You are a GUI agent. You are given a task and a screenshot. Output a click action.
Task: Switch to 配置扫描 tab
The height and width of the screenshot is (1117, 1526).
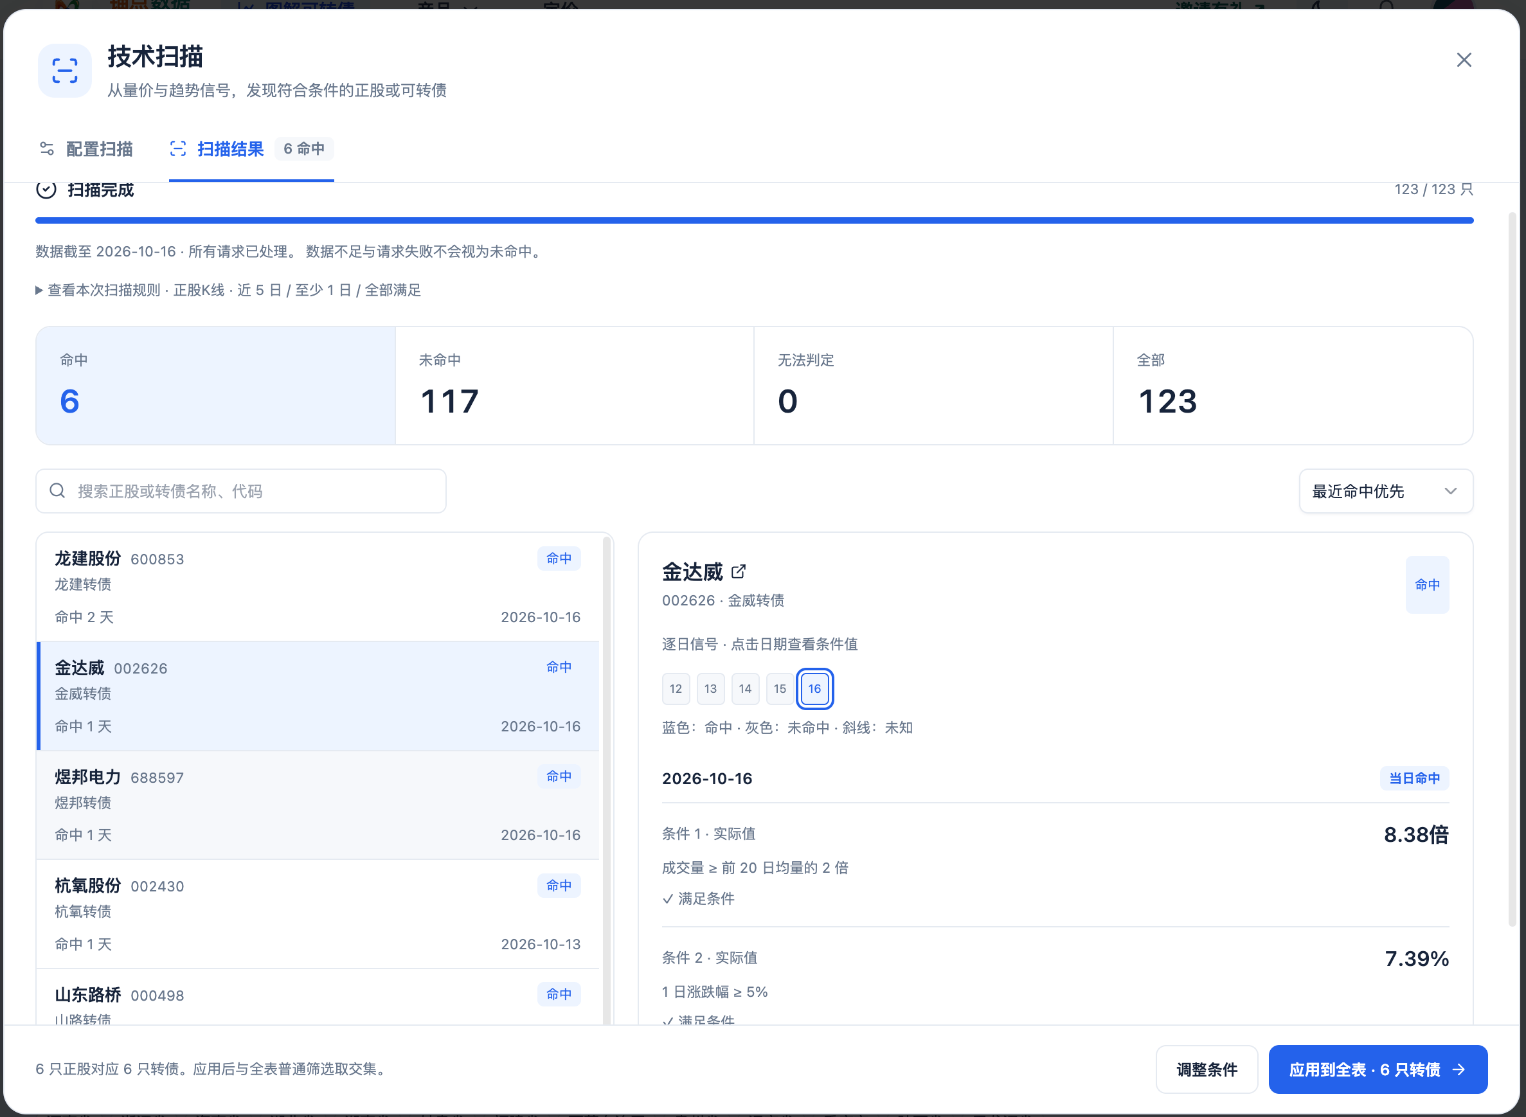pyautogui.click(x=86, y=148)
